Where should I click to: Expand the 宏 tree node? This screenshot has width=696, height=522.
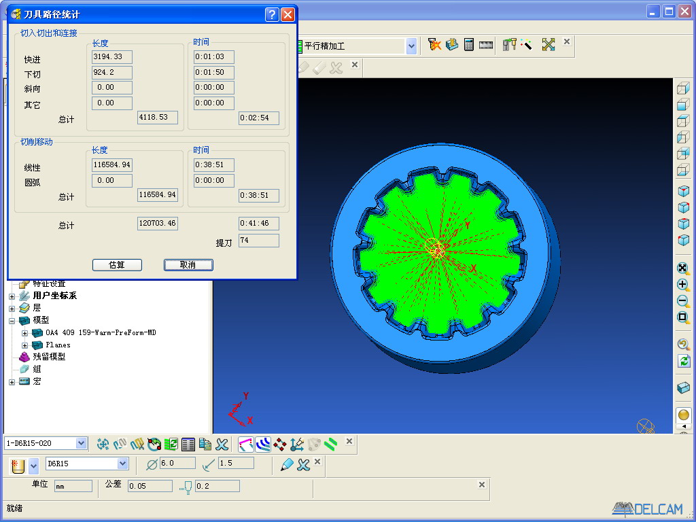[x=12, y=382]
